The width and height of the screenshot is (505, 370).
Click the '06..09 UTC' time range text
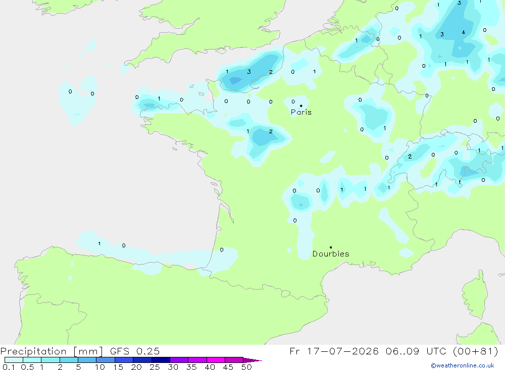point(416,351)
